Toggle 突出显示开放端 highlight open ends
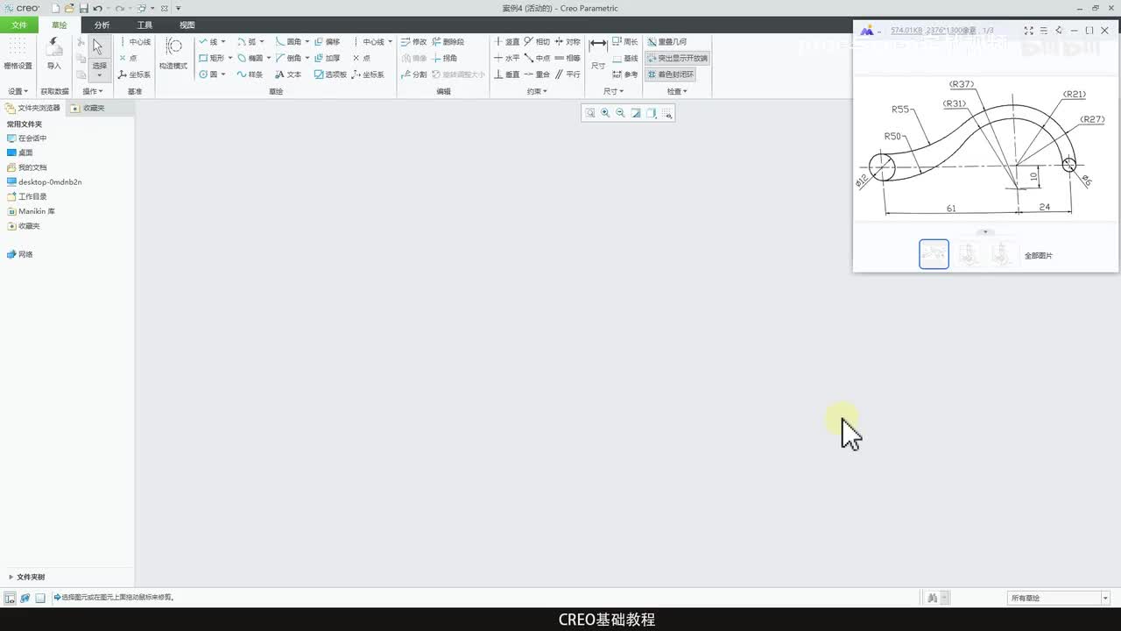Viewport: 1121px width, 631px height. tap(676, 58)
